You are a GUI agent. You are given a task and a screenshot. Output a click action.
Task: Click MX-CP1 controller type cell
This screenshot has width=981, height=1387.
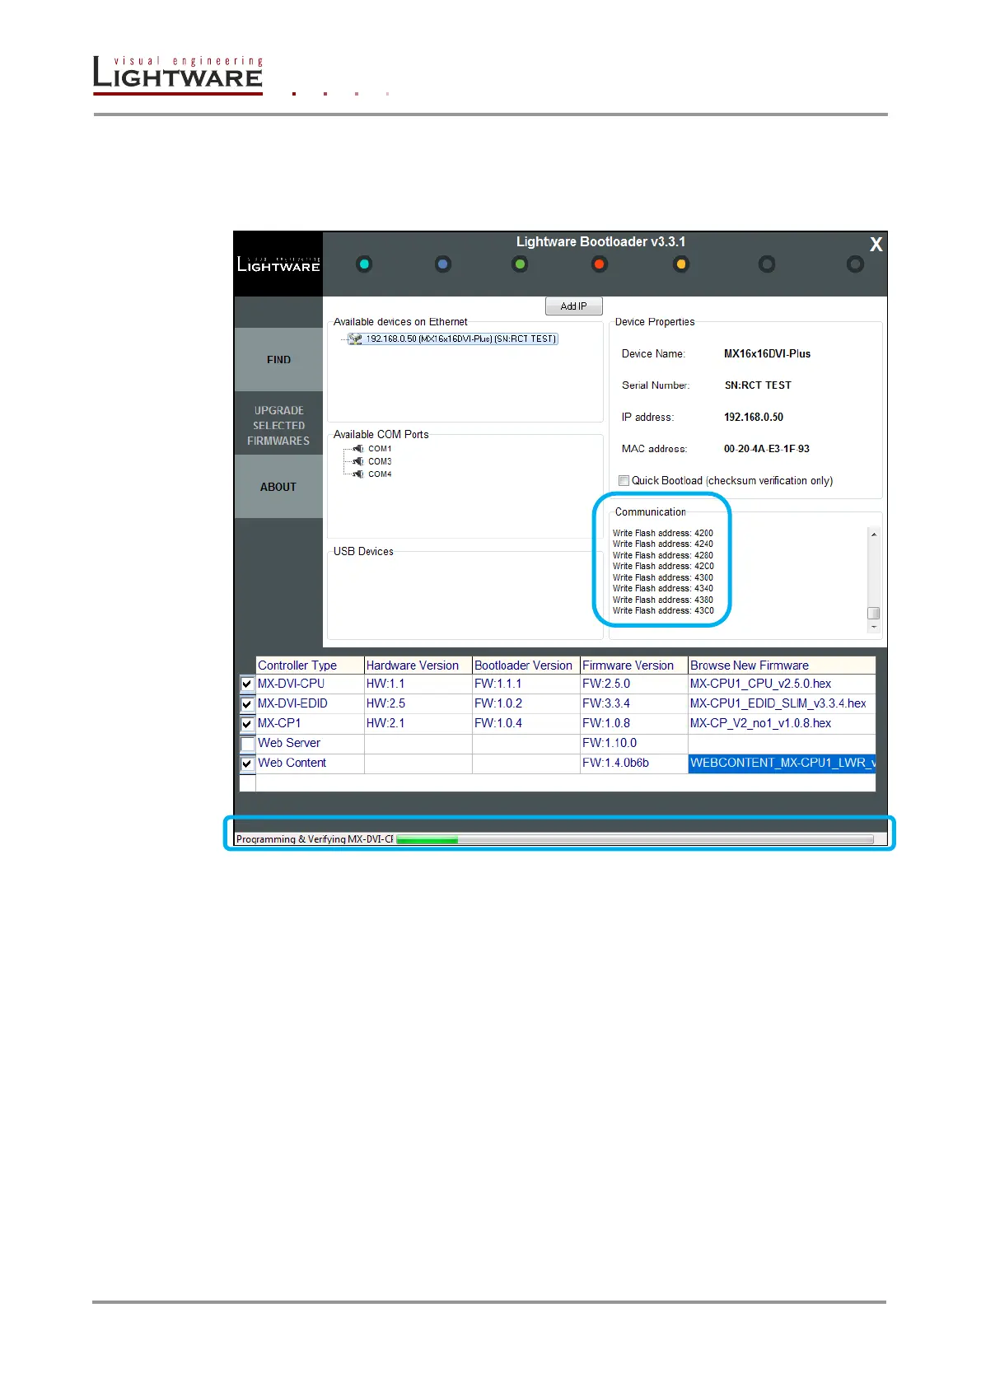coord(310,723)
